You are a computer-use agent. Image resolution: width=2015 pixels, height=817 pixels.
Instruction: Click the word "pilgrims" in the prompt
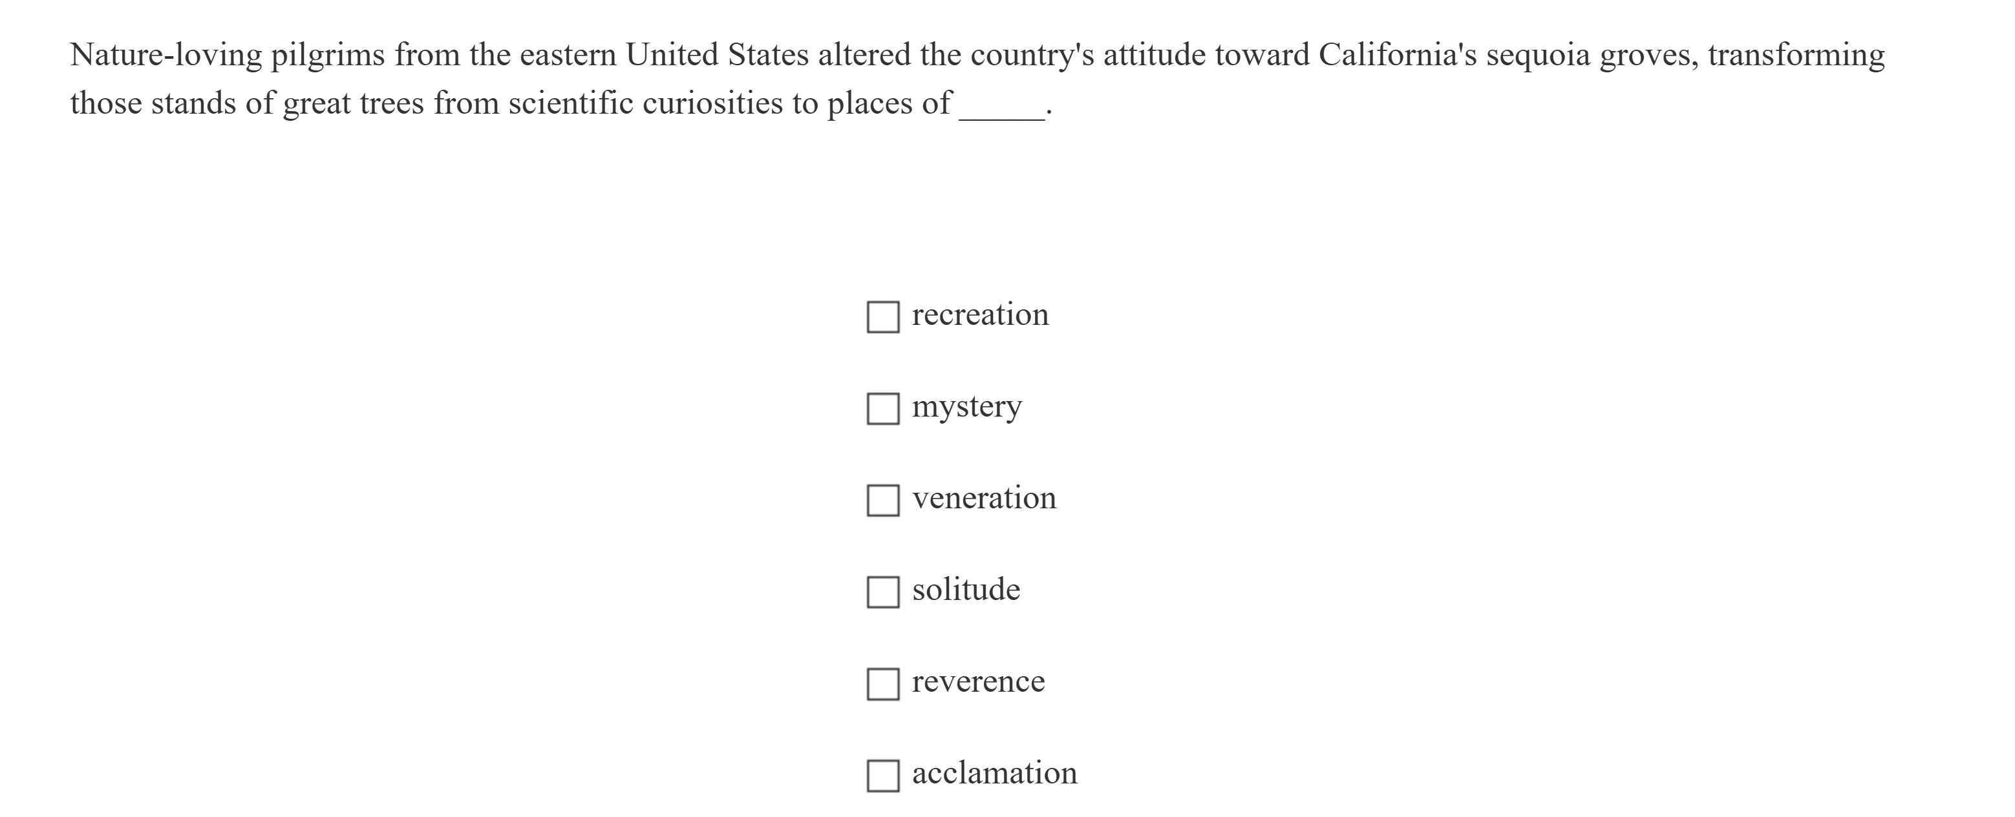[328, 56]
